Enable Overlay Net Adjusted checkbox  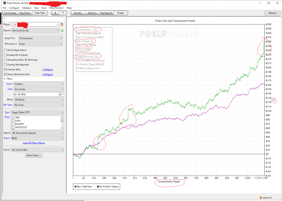tap(5, 65)
